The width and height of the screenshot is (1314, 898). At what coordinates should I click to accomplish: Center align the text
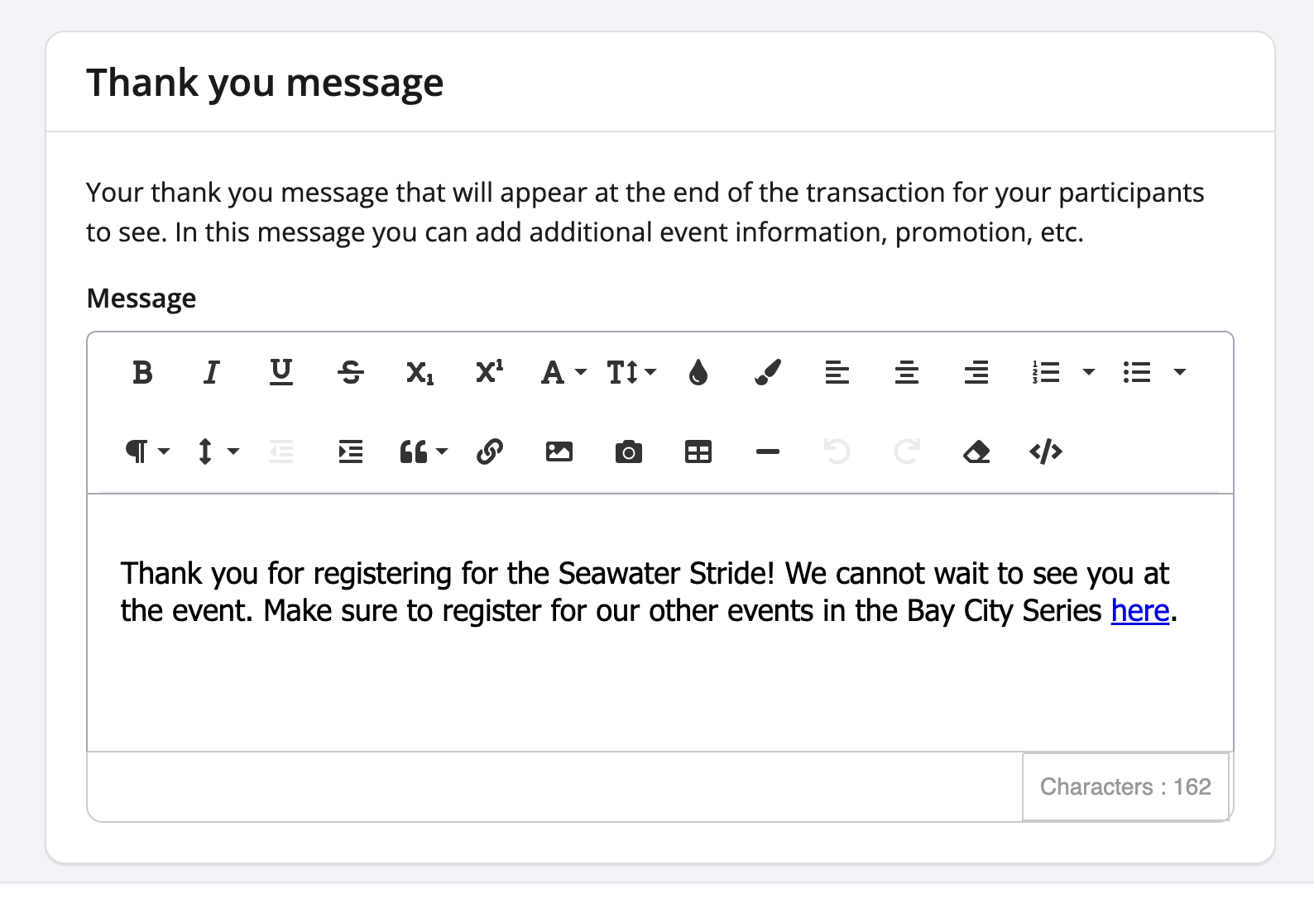point(907,373)
